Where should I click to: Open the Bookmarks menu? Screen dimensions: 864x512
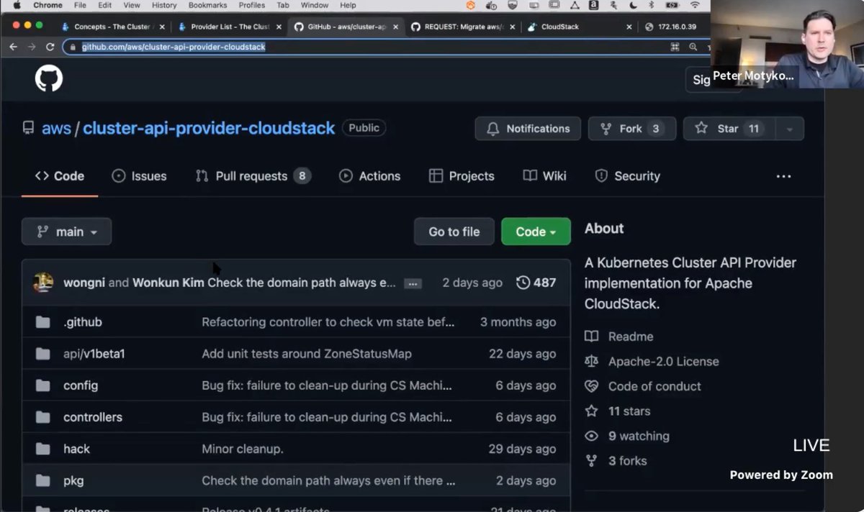(207, 5)
